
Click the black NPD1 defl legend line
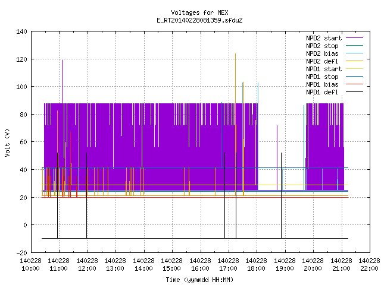pos(355,92)
